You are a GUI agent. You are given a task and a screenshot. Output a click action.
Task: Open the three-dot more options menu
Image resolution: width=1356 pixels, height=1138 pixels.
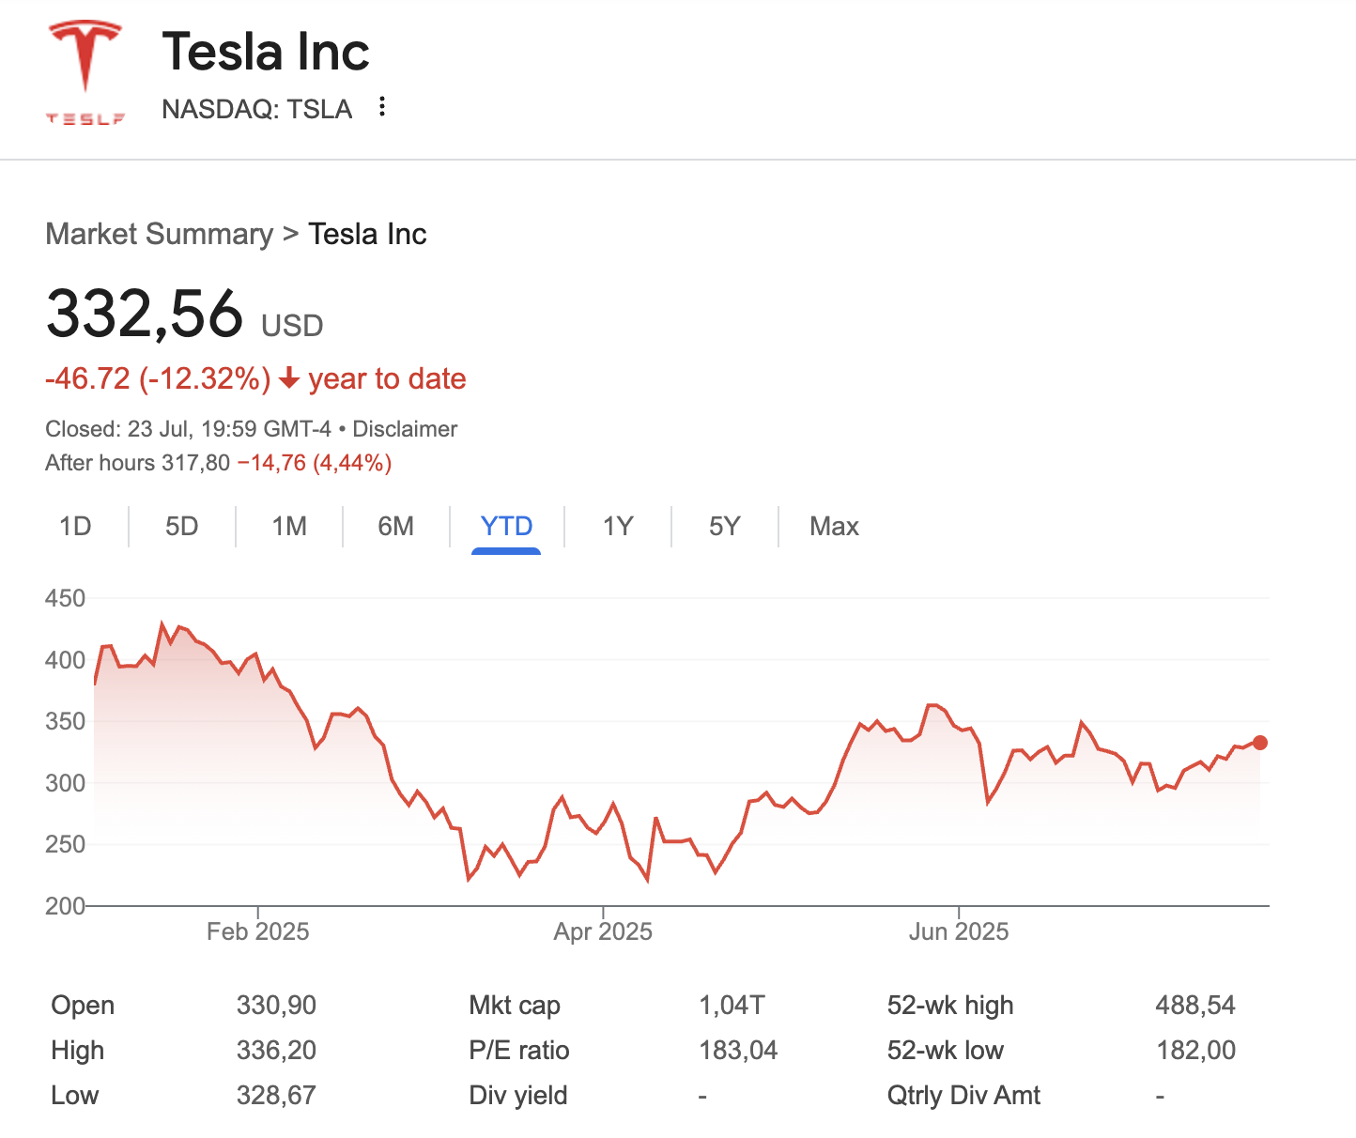(x=382, y=107)
